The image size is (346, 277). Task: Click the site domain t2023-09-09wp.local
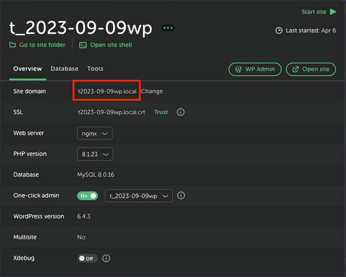coord(107,91)
